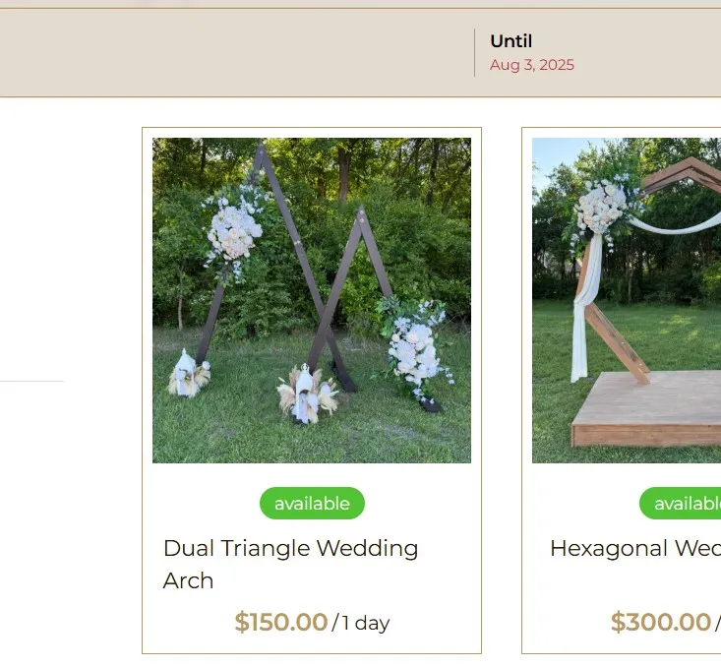Viewport: 721px width, 667px height.
Task: Click the available badge under Hexagonal arch
Action: 680,504
